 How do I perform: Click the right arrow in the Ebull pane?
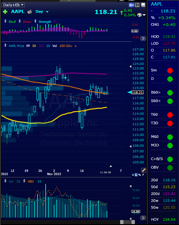click(143, 38)
